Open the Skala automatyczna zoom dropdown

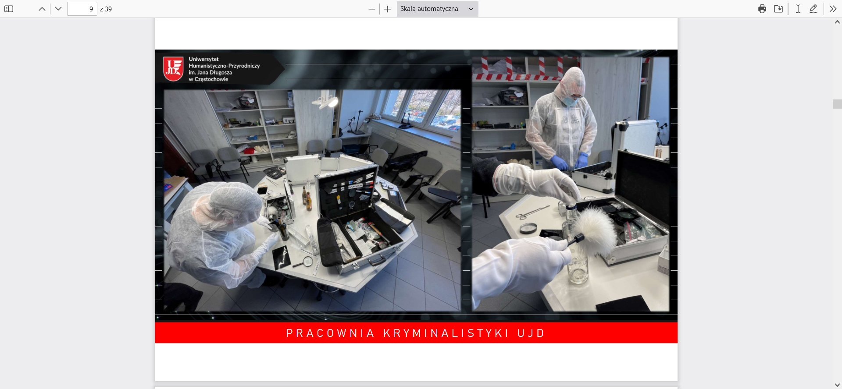(437, 9)
